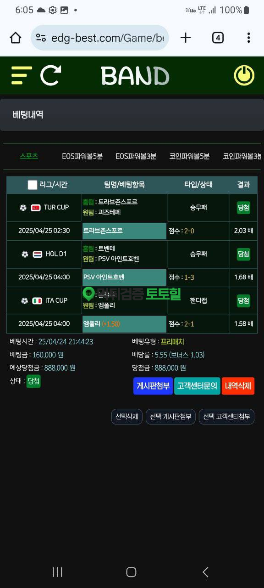Open new browser tab plus icon

coord(186,38)
